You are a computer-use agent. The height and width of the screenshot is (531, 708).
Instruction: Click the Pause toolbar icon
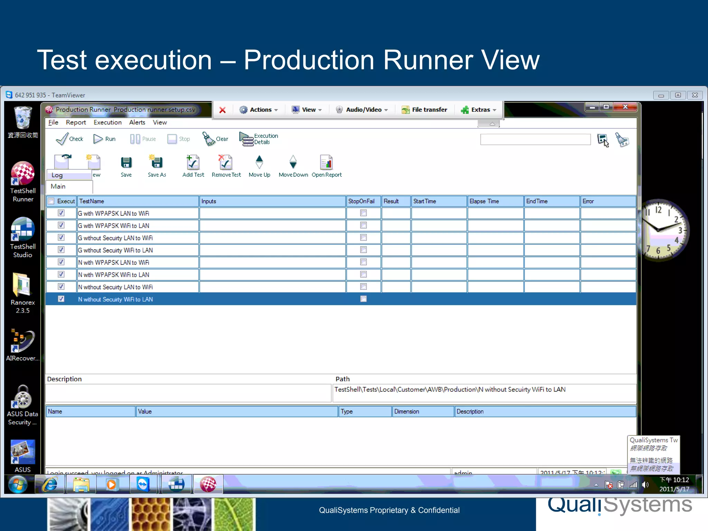[x=143, y=139]
